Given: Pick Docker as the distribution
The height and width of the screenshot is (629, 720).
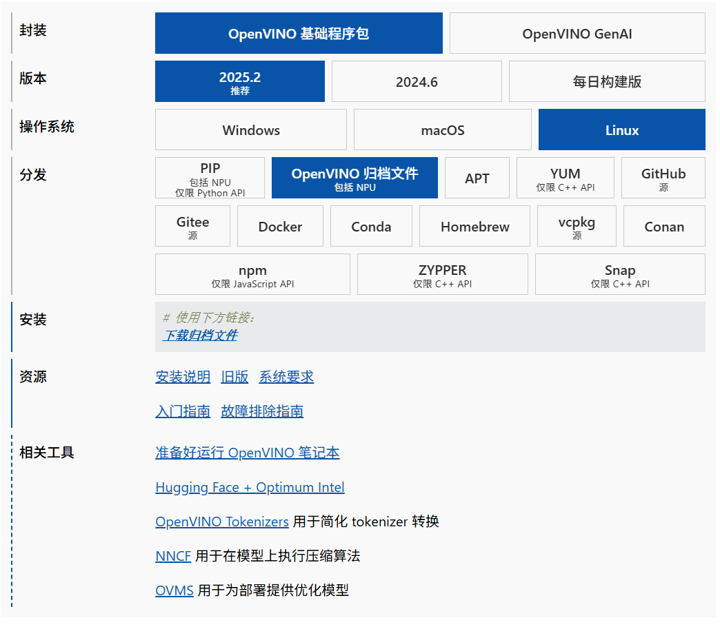Looking at the screenshot, I should (280, 226).
